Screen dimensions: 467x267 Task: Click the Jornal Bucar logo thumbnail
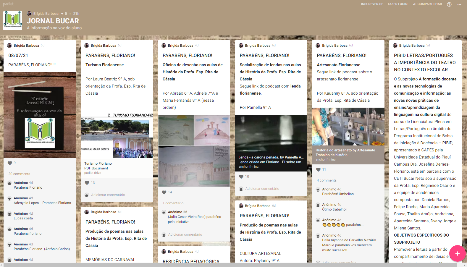[13, 21]
